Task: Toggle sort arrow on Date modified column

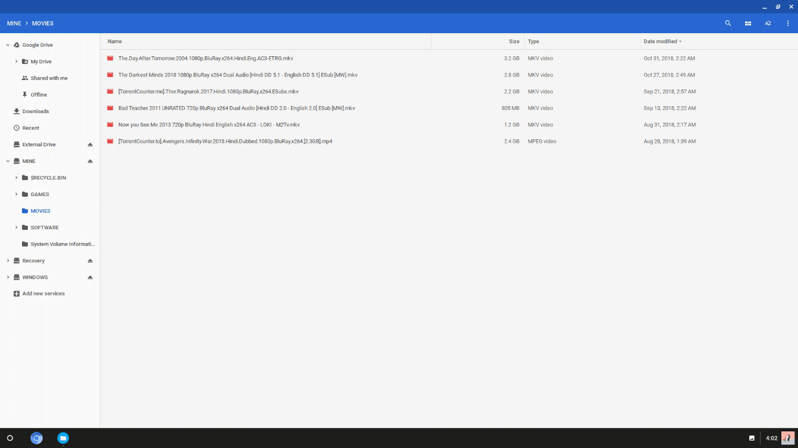Action: point(680,41)
